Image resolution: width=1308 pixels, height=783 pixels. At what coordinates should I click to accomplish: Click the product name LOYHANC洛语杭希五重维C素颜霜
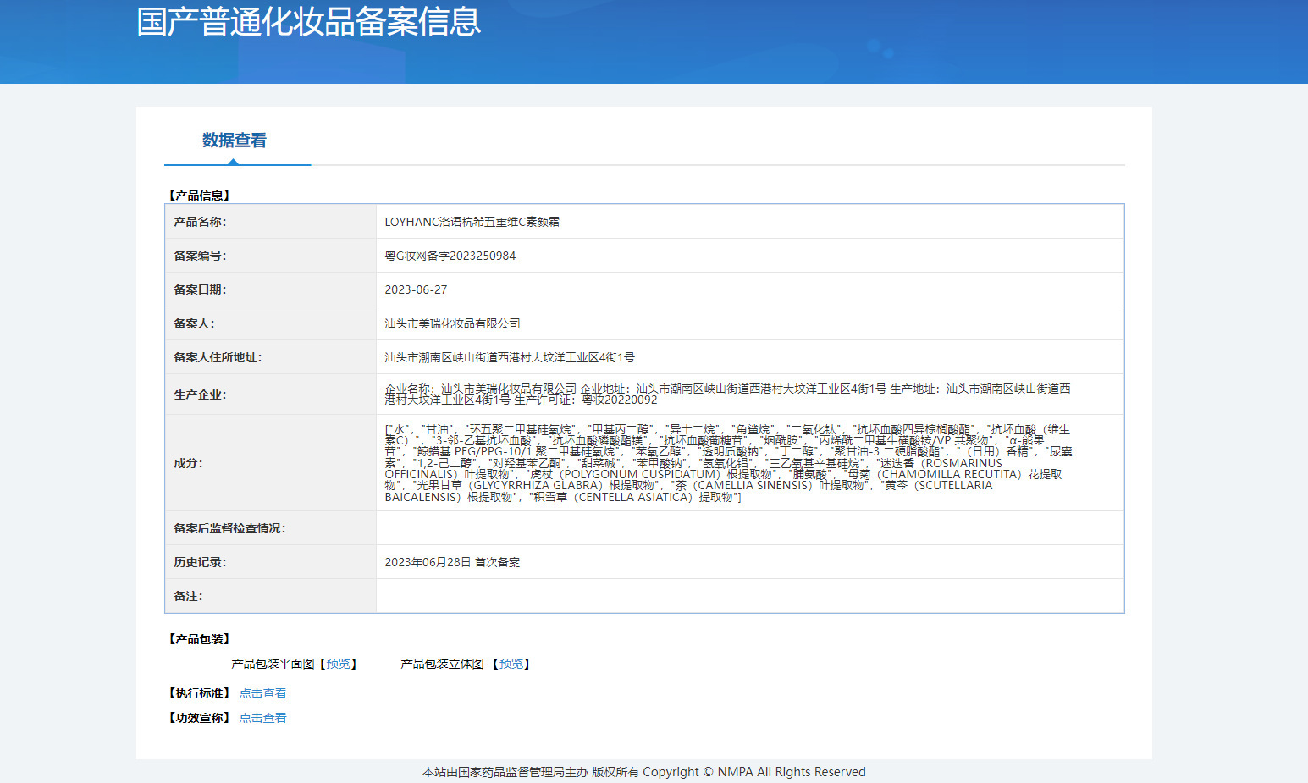(472, 222)
